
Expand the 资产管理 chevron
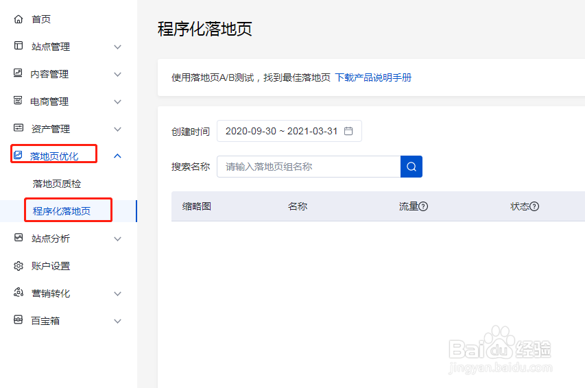[x=117, y=129]
